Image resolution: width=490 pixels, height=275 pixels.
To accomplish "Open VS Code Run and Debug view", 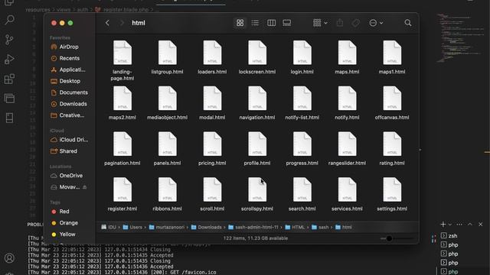I will coord(9,59).
